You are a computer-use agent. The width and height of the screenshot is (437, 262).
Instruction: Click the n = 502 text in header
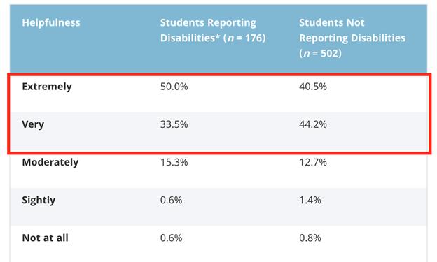321,53
